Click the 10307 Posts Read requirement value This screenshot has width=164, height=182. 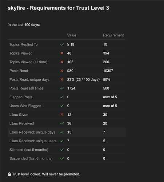pos(108,71)
